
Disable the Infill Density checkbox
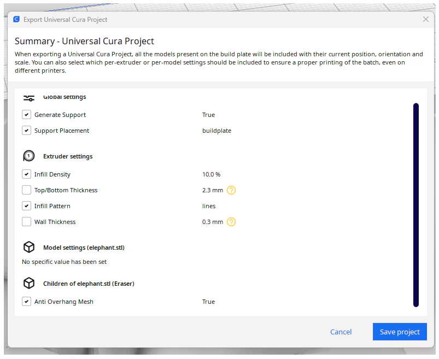tap(26, 174)
